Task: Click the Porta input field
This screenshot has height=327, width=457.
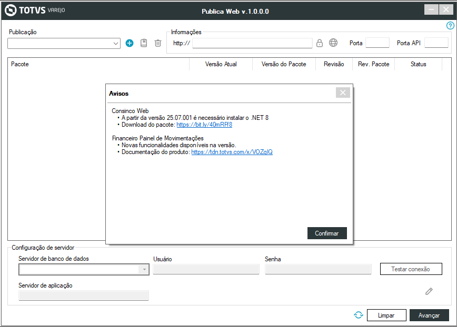Action: click(377, 43)
